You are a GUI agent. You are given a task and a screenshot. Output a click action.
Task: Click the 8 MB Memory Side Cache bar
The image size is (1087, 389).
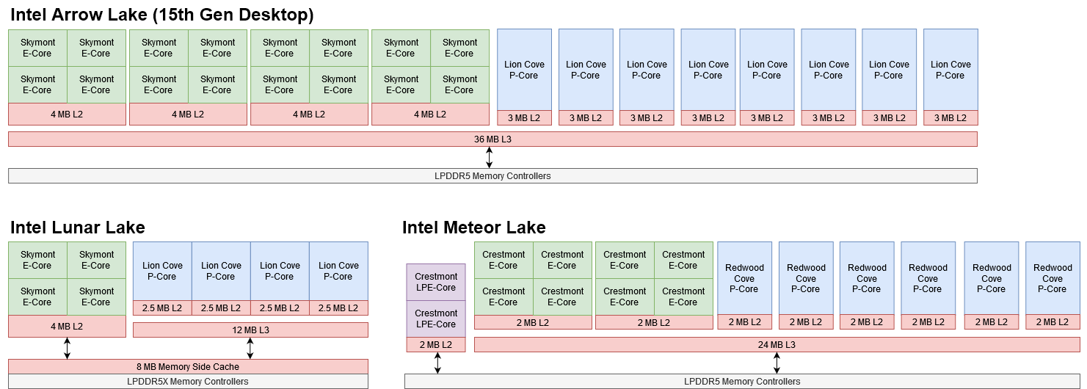[188, 366]
